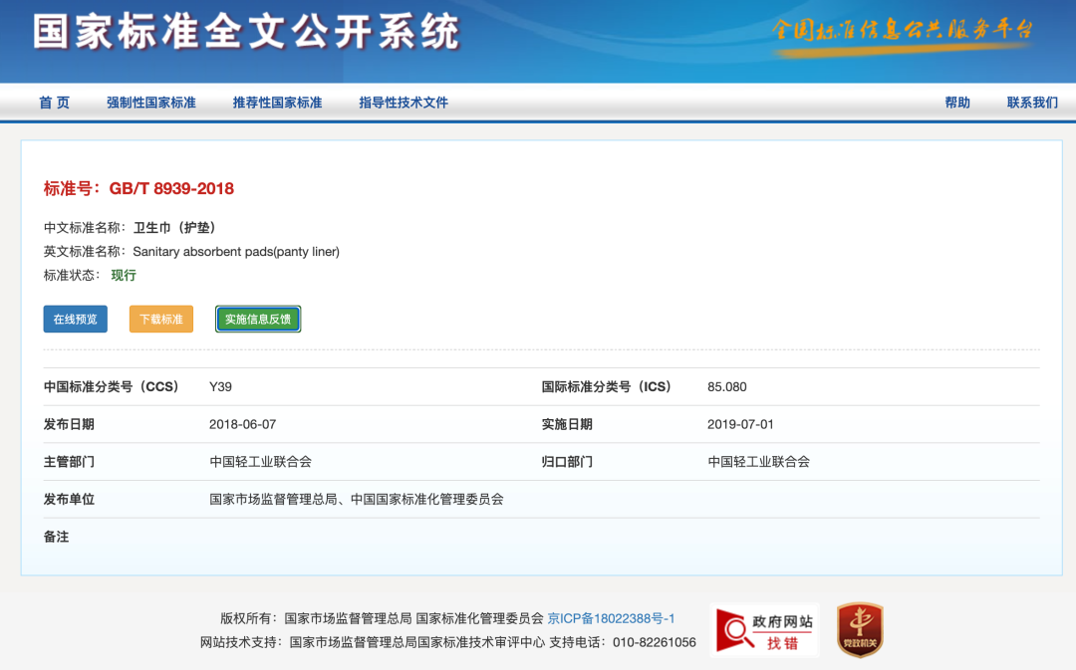Image resolution: width=1076 pixels, height=670 pixels.
Task: Open the 指导性技术文件 section
Action: tap(403, 103)
